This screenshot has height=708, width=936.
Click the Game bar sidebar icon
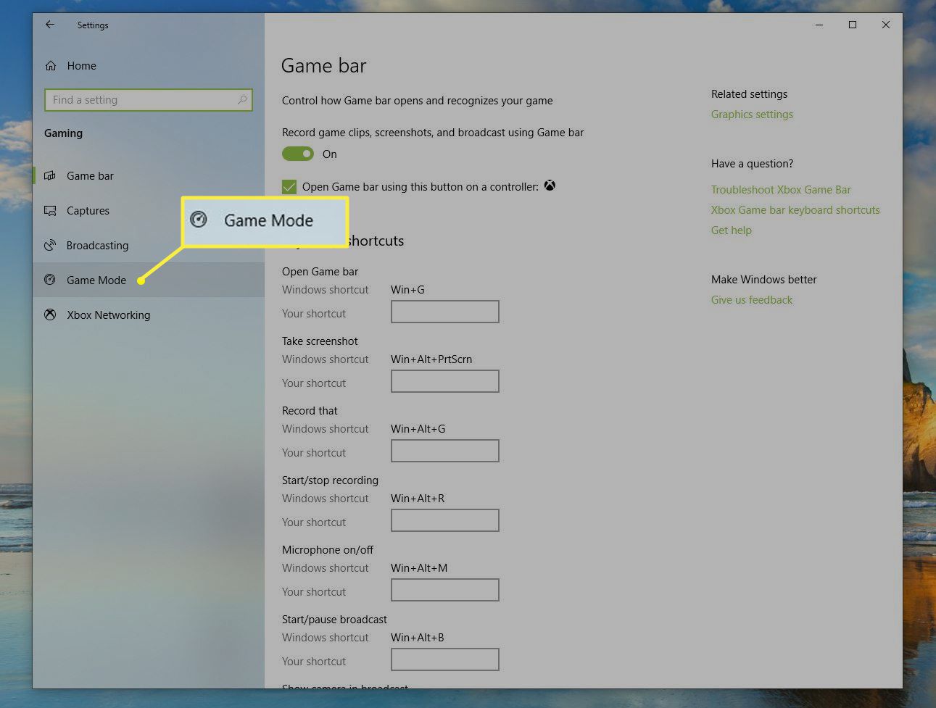pyautogui.click(x=50, y=176)
